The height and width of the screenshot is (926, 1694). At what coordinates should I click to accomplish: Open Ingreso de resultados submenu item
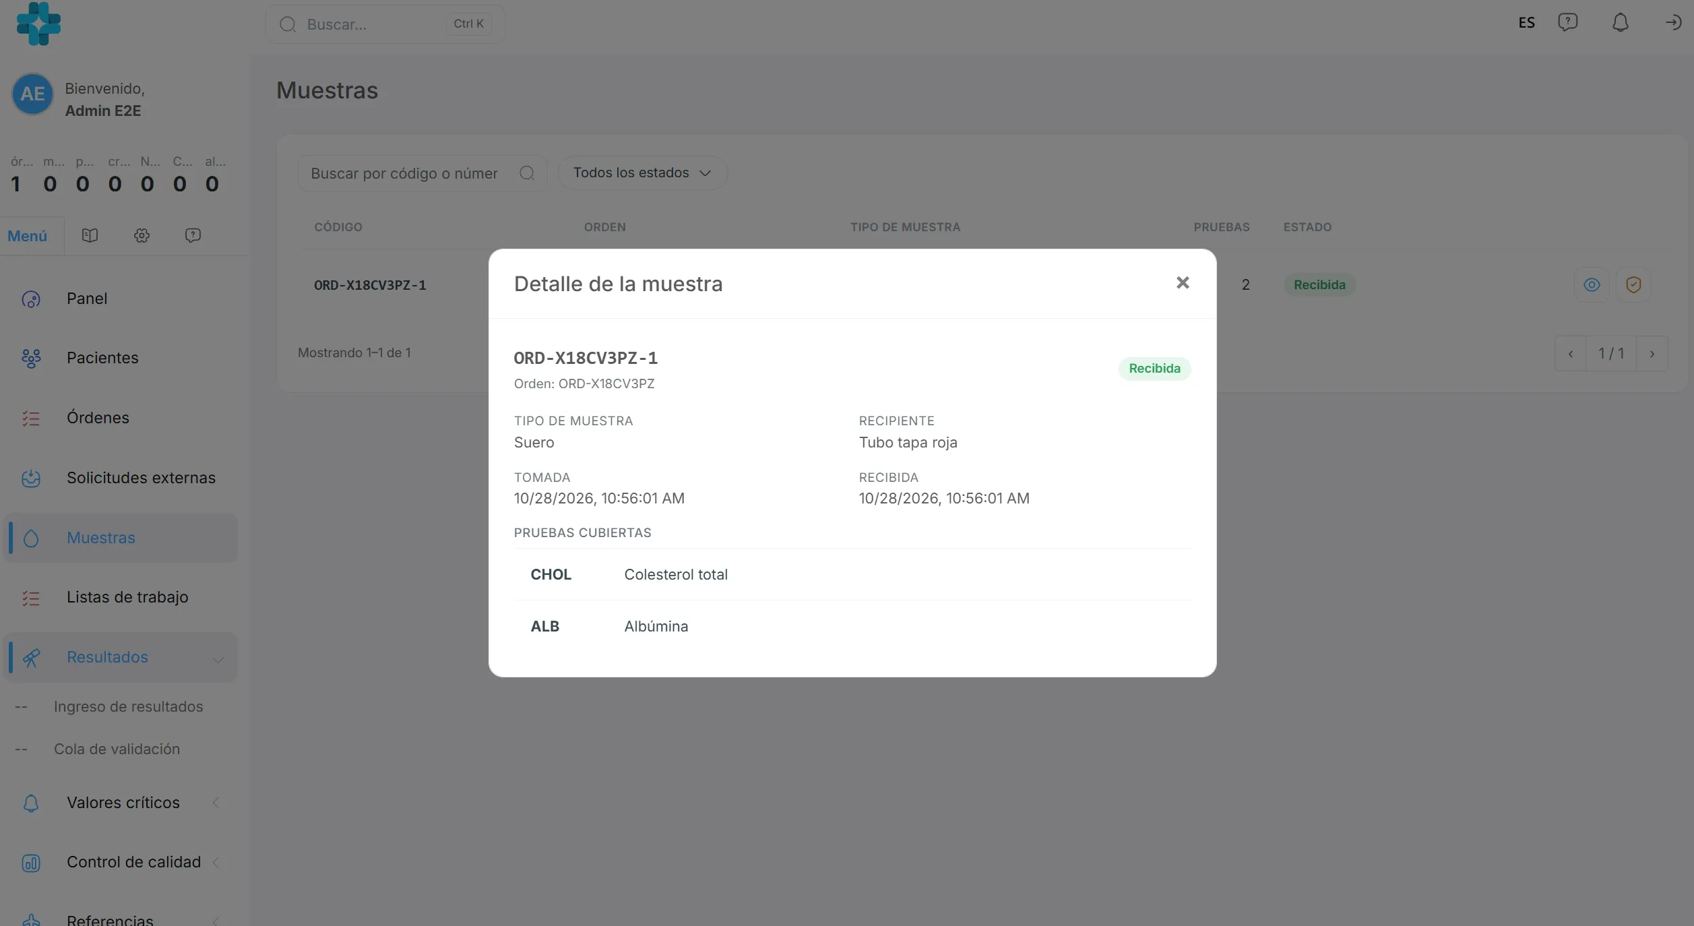[x=128, y=706]
